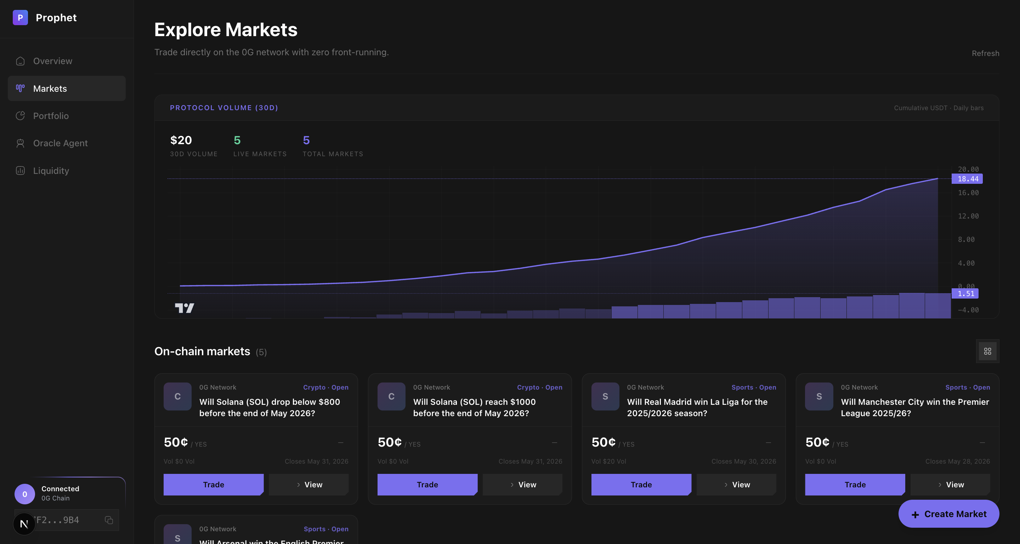The height and width of the screenshot is (544, 1020).
Task: Open market titled 'Will Solana (SOL) reach $1000'
Action: tap(474, 407)
